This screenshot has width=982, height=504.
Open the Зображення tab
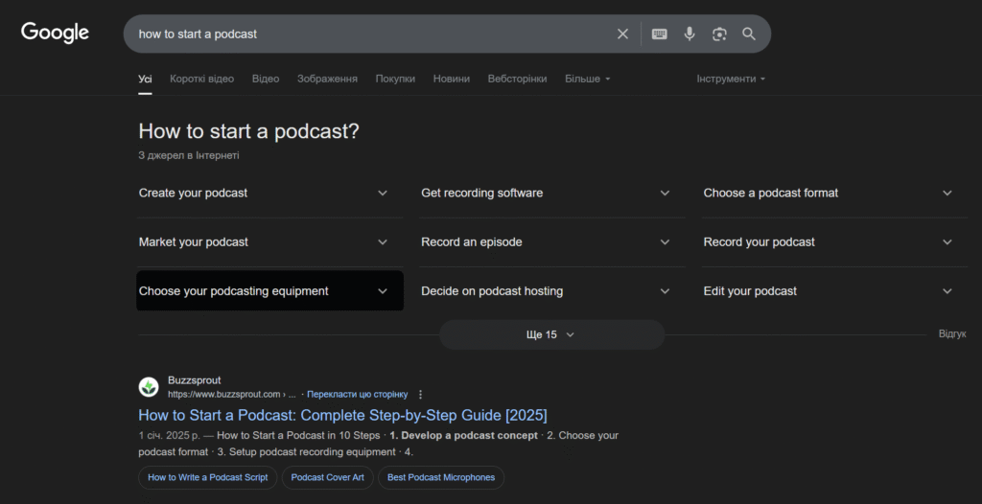click(x=328, y=79)
